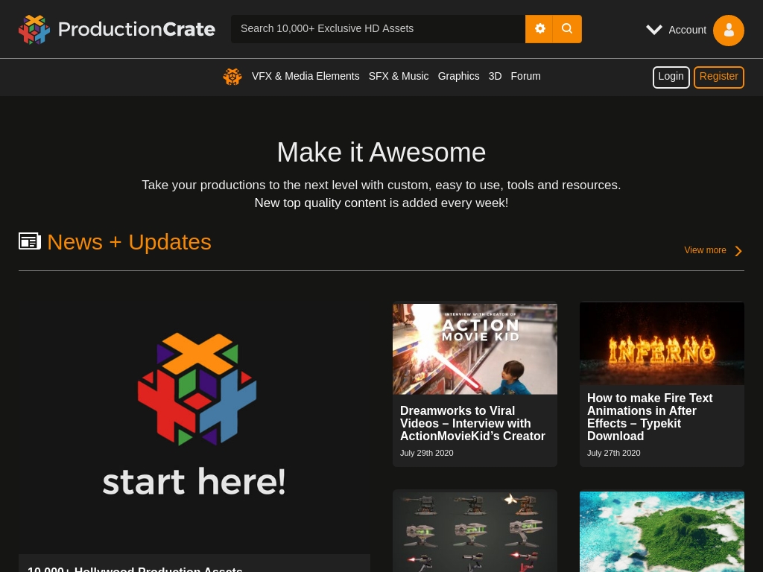Click the orange user avatar icon
The width and height of the screenshot is (763, 572).
(729, 30)
